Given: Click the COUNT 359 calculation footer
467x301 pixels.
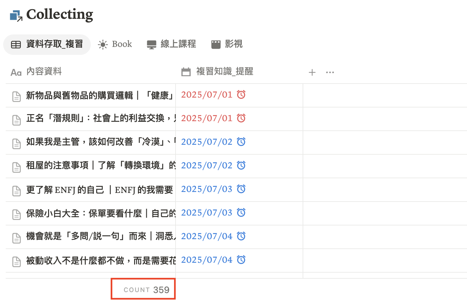Looking at the screenshot, I should point(147,290).
